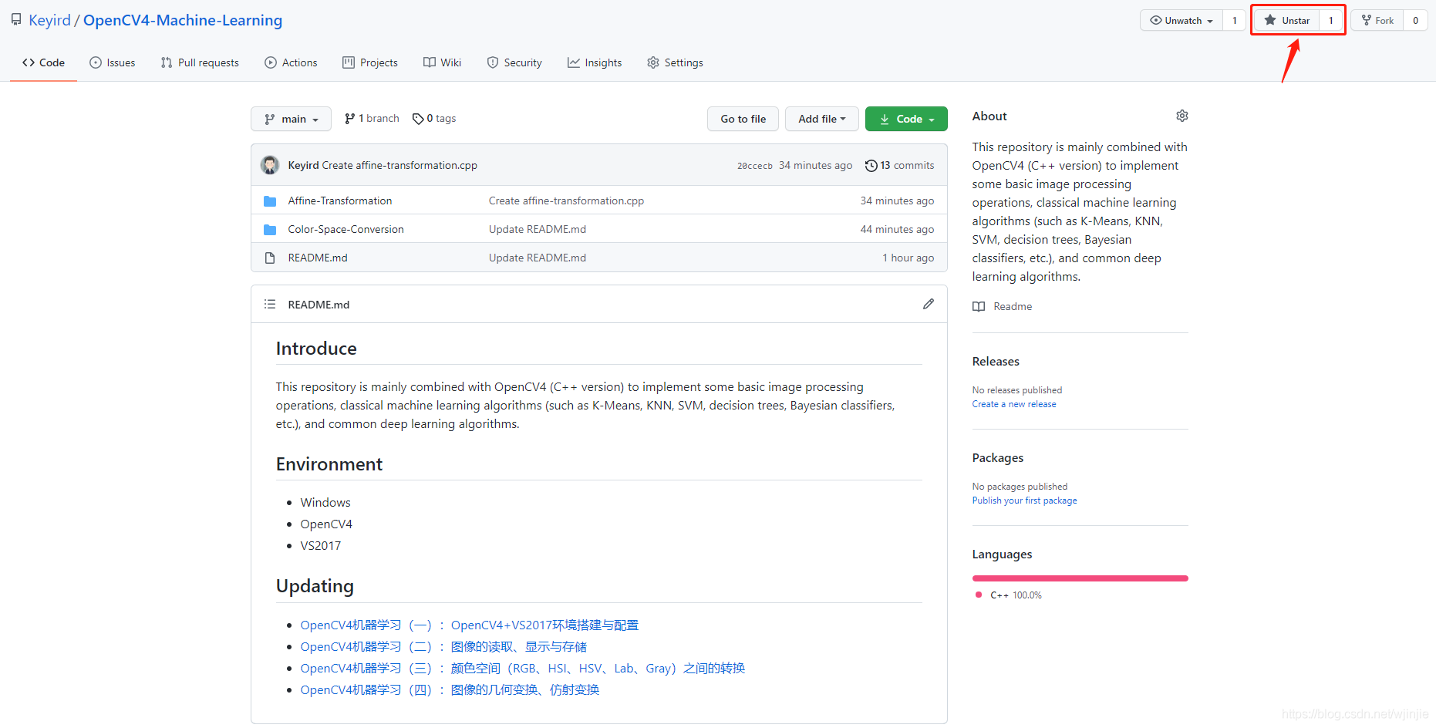Image resolution: width=1436 pixels, height=728 pixels.
Task: Expand the green Code download dropdown
Action: tap(906, 119)
